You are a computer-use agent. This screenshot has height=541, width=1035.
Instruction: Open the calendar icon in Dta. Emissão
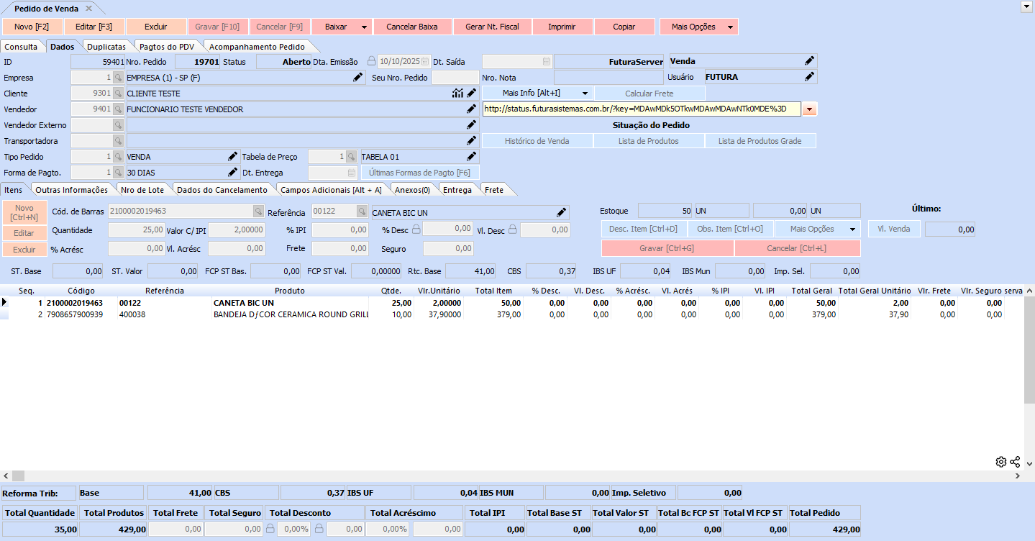coord(426,62)
